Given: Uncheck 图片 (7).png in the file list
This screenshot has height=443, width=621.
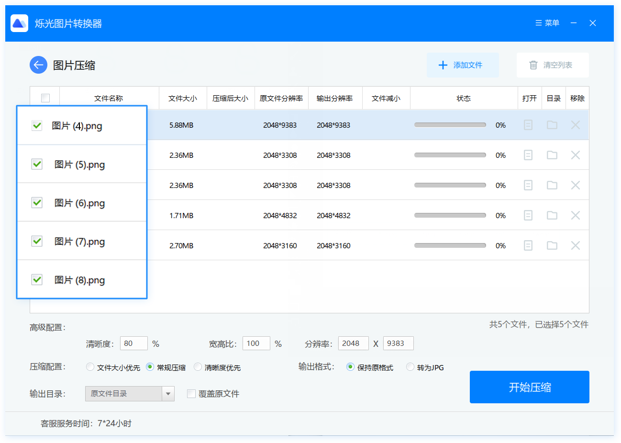Looking at the screenshot, I should [x=37, y=241].
